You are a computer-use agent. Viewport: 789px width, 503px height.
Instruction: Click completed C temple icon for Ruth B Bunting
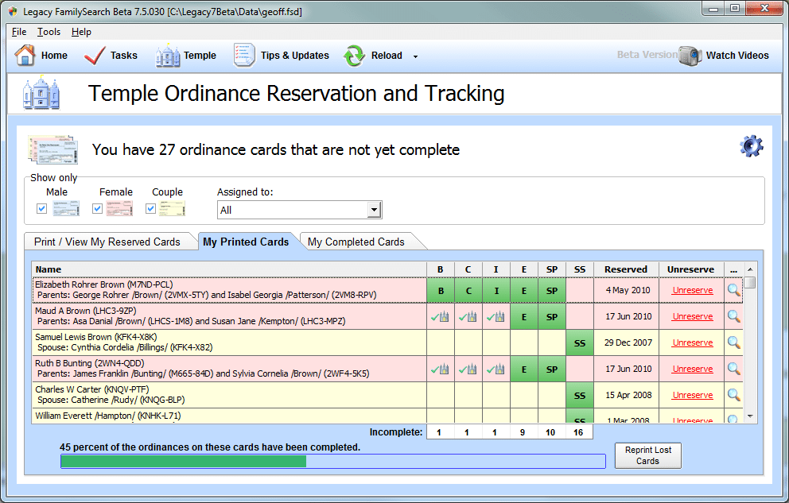(468, 369)
